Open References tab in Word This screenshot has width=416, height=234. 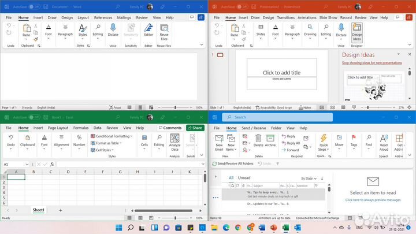click(103, 17)
